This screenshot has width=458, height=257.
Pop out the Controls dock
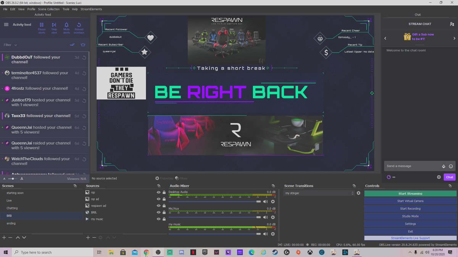click(451, 186)
